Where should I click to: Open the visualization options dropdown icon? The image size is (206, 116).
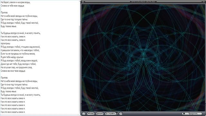coord(121,113)
